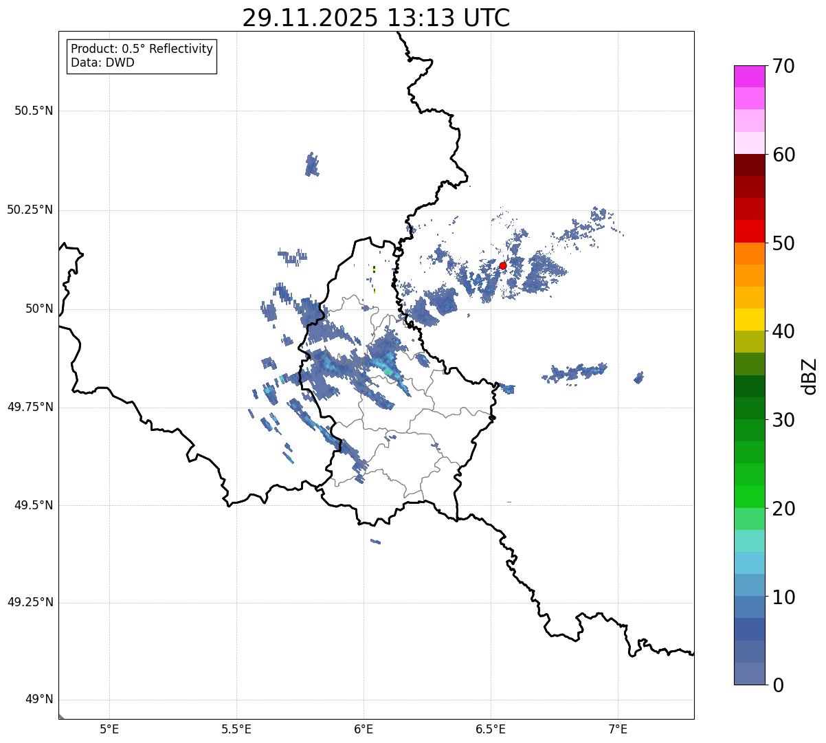Click the colorbar tick label 20

pyautogui.click(x=783, y=509)
